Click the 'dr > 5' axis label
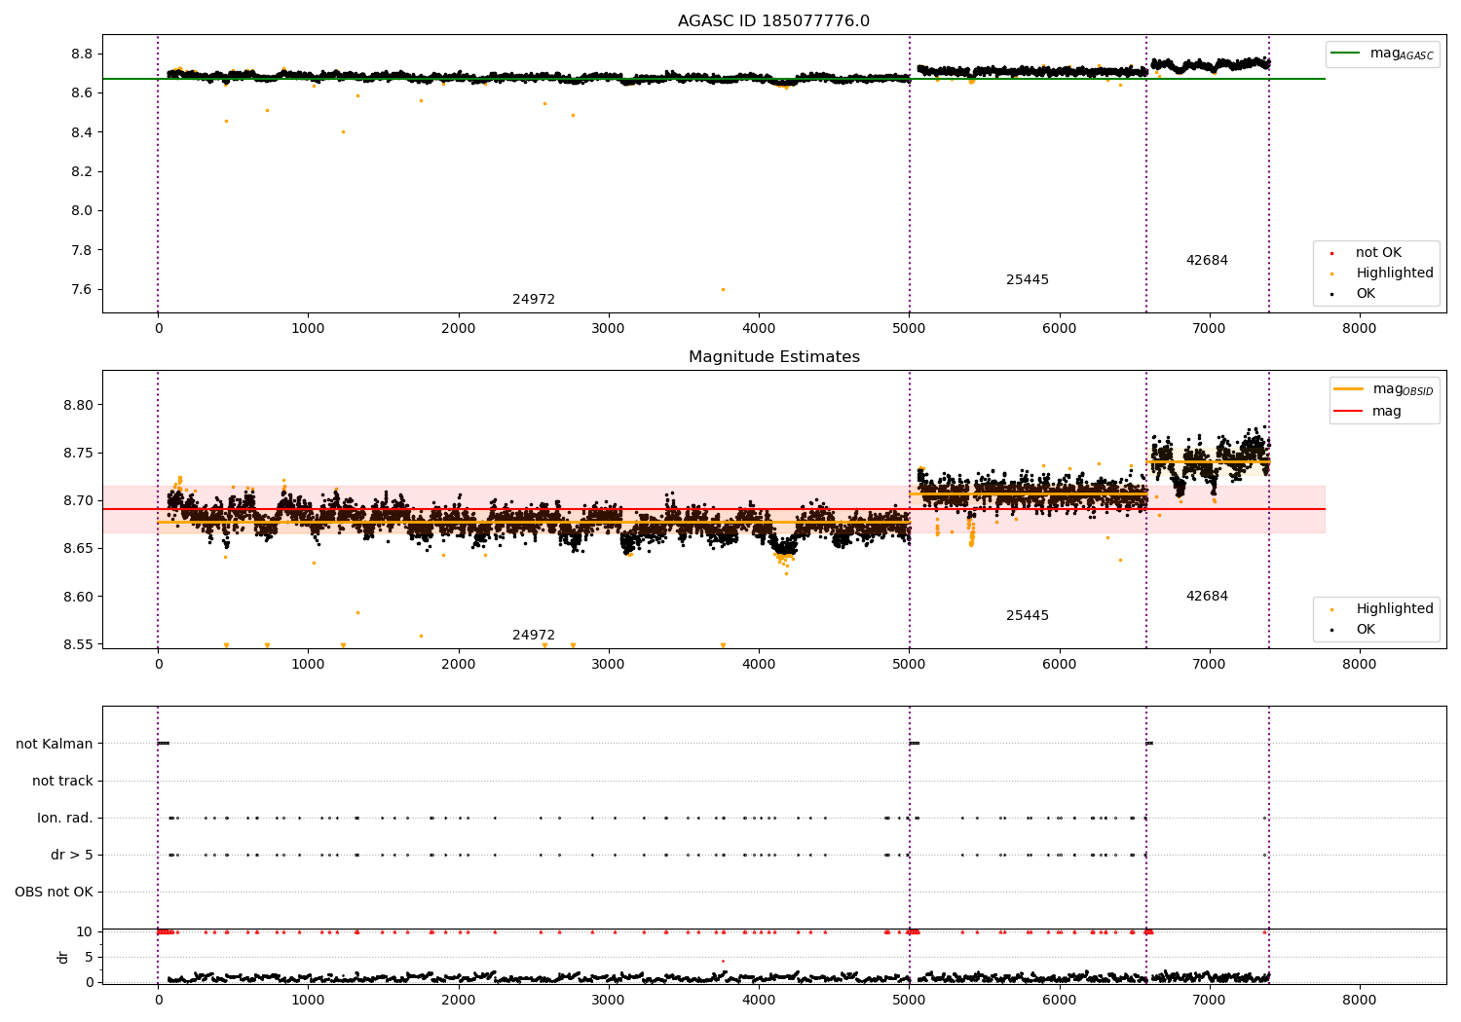Viewport: 1461px width, 1022px height. click(x=72, y=856)
